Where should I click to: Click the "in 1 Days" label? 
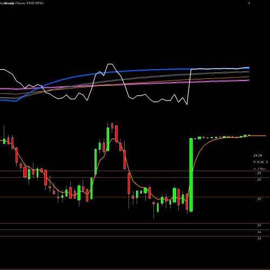[259, 169]
